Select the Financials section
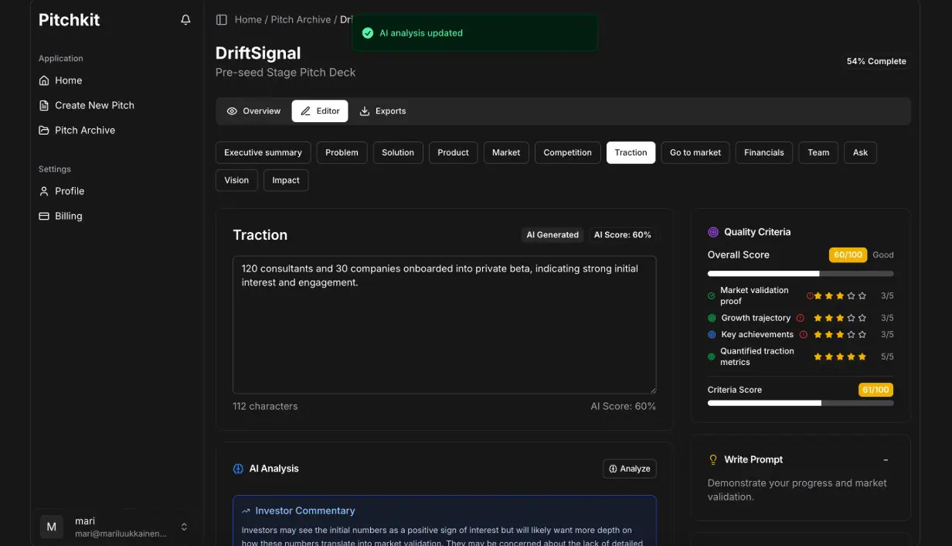Screen dimensions: 952x546 click(764, 152)
